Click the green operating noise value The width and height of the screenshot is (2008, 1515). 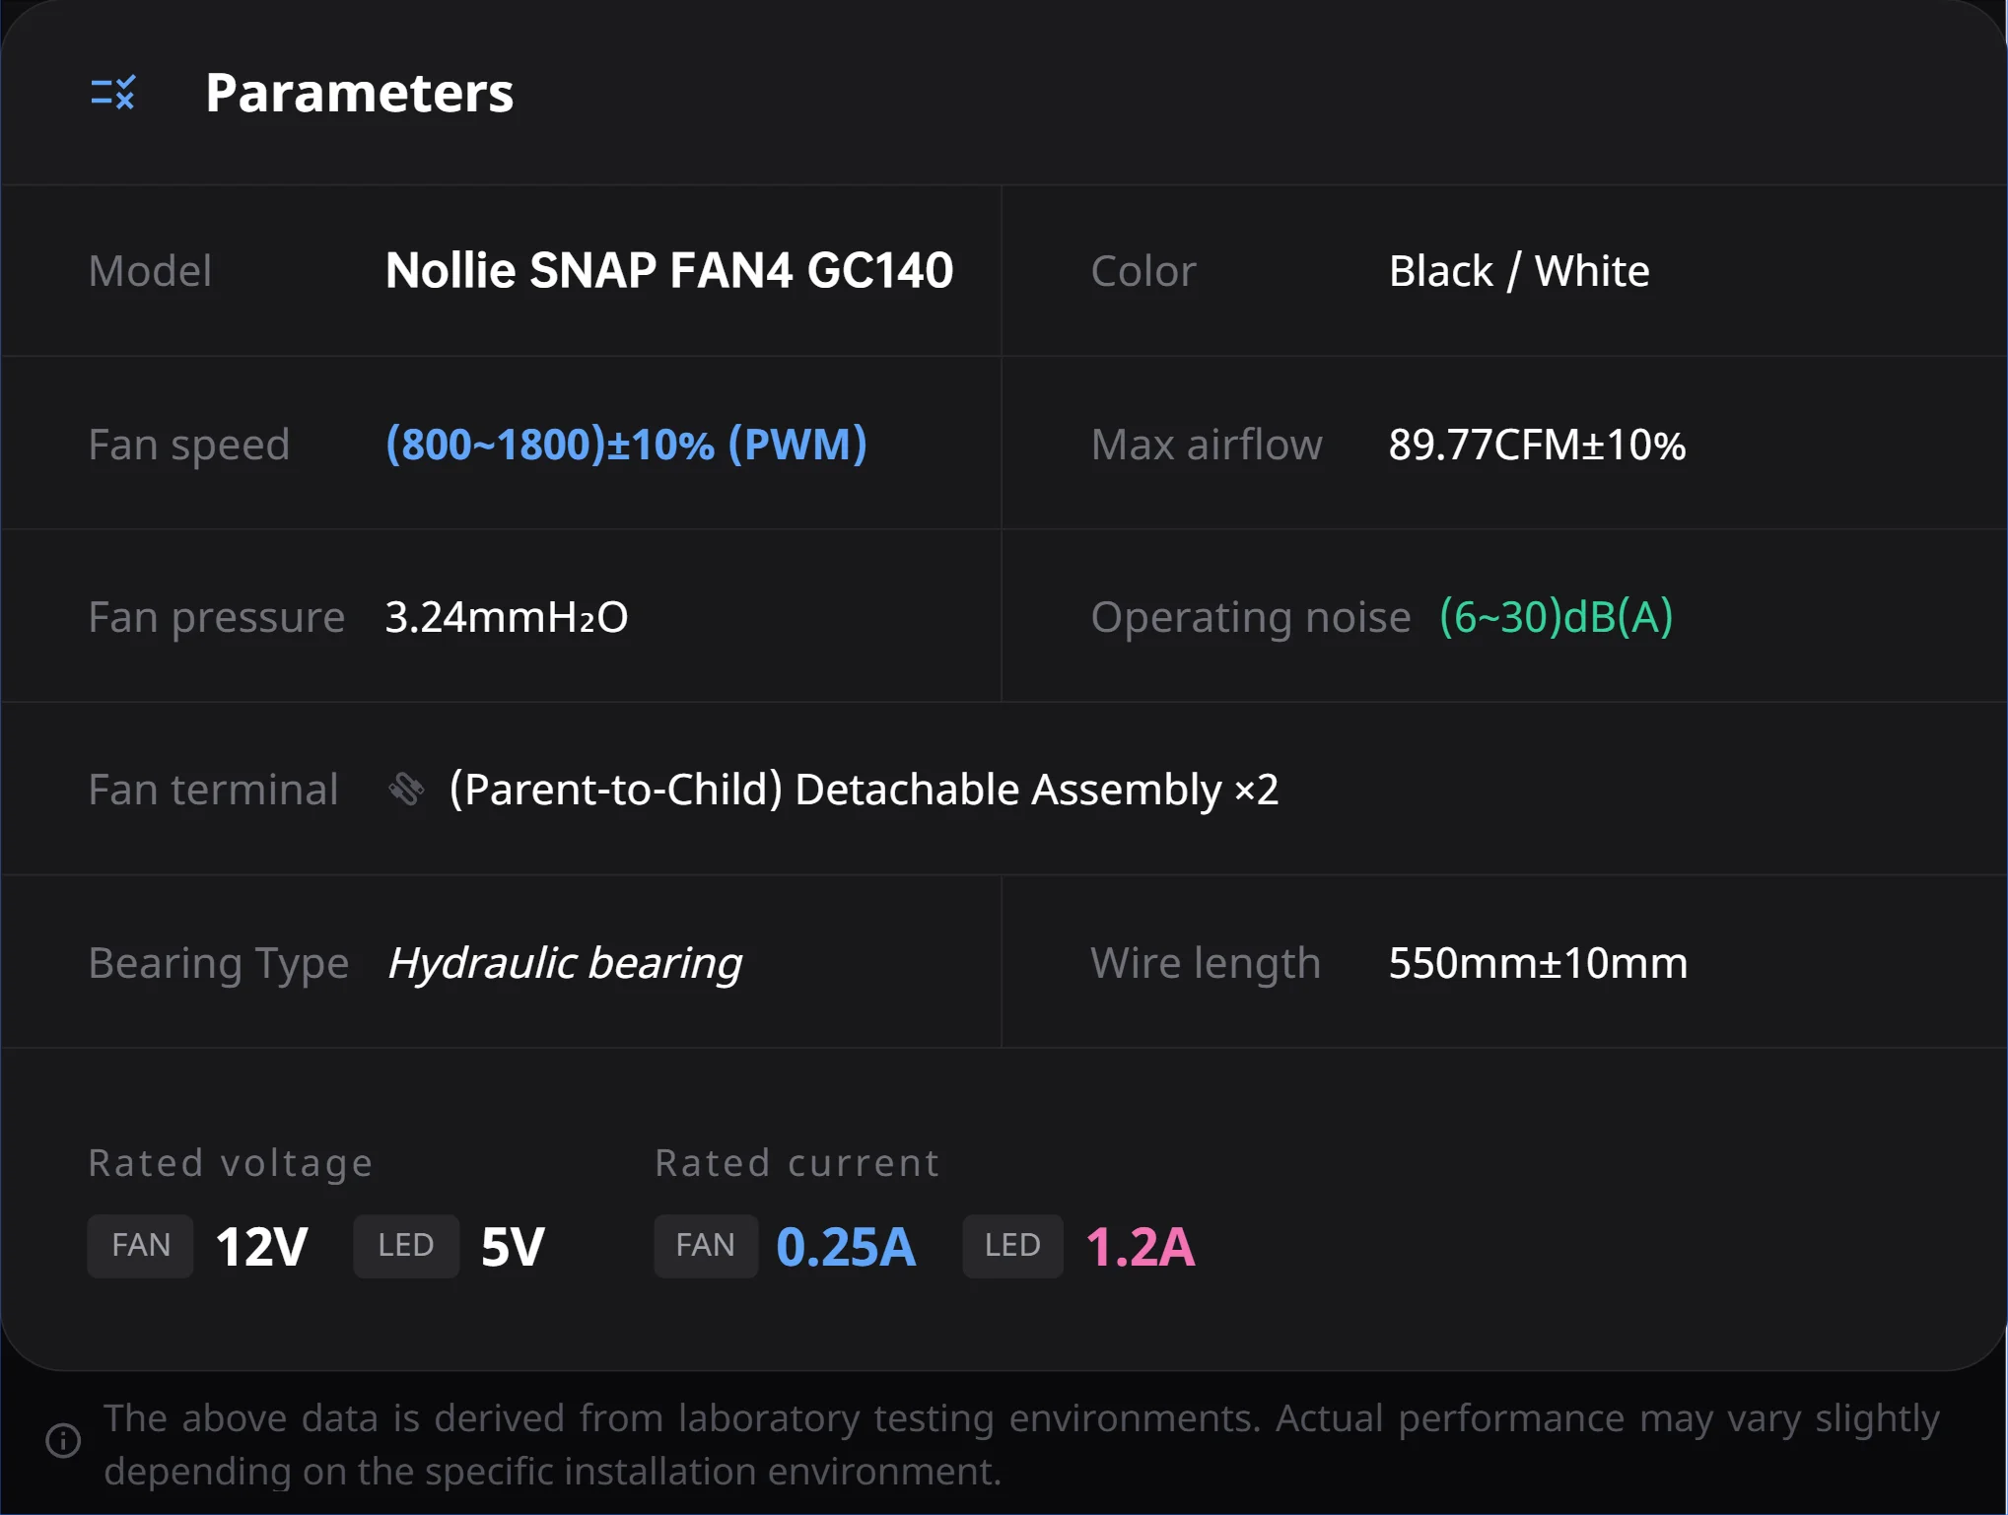pyautogui.click(x=1556, y=618)
